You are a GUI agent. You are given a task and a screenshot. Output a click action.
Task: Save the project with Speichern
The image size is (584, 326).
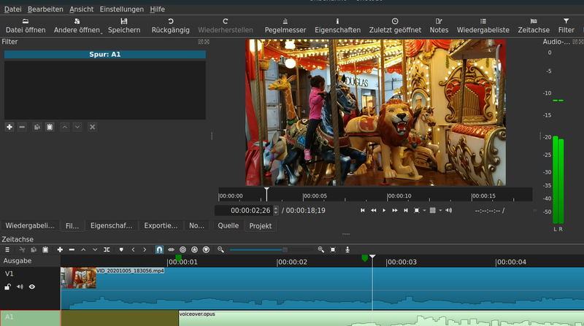pos(124,26)
